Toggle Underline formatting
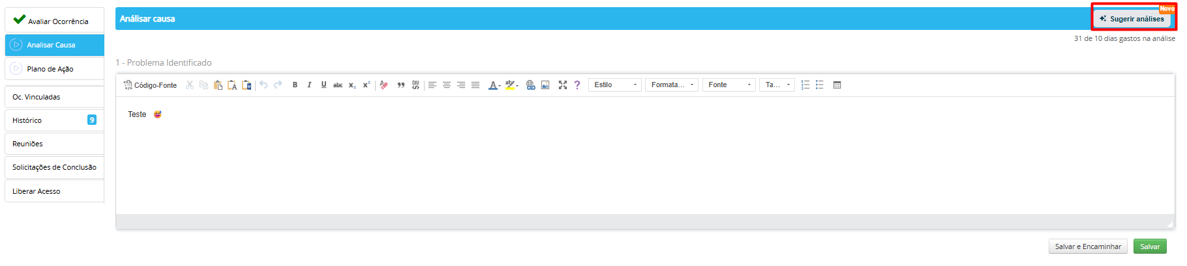The height and width of the screenshot is (266, 1187). 323,85
